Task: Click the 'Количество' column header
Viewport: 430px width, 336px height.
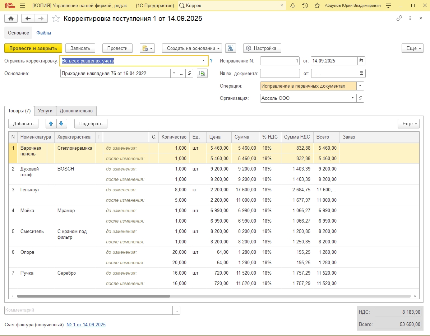Action: coord(174,137)
